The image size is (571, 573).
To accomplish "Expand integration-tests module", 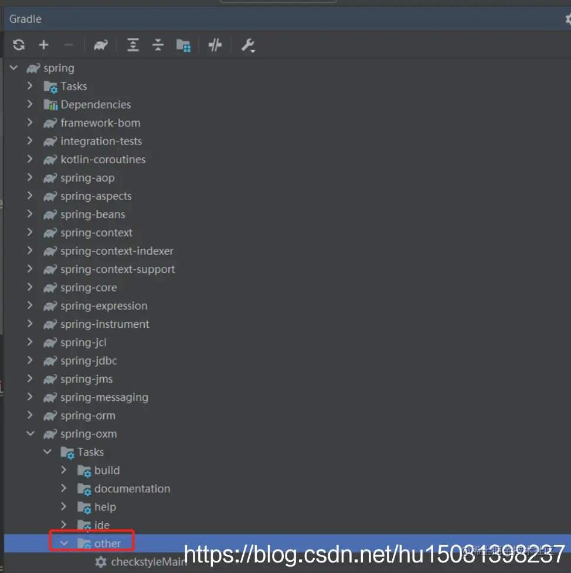I will click(x=30, y=140).
